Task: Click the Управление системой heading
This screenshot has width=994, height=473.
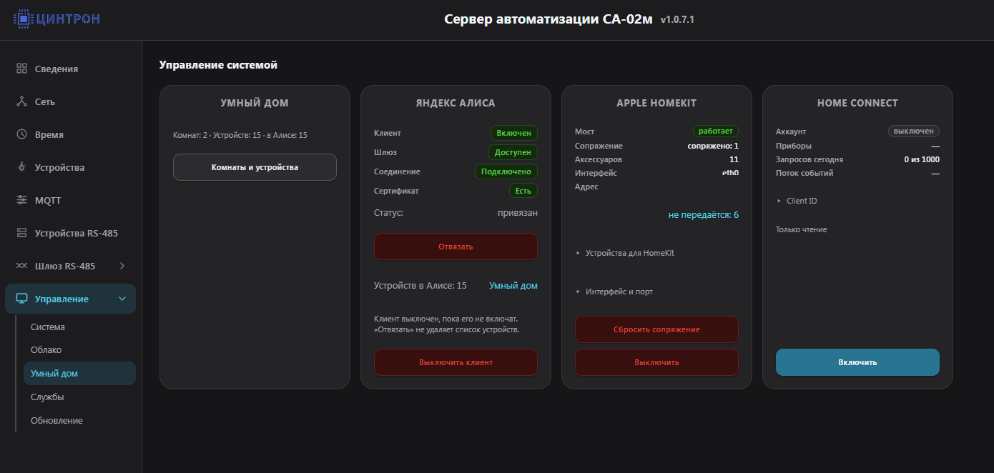Action: click(x=218, y=65)
